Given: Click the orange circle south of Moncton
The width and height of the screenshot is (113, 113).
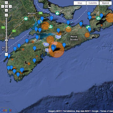Looking at the screenshot, I should [x=45, y=26].
